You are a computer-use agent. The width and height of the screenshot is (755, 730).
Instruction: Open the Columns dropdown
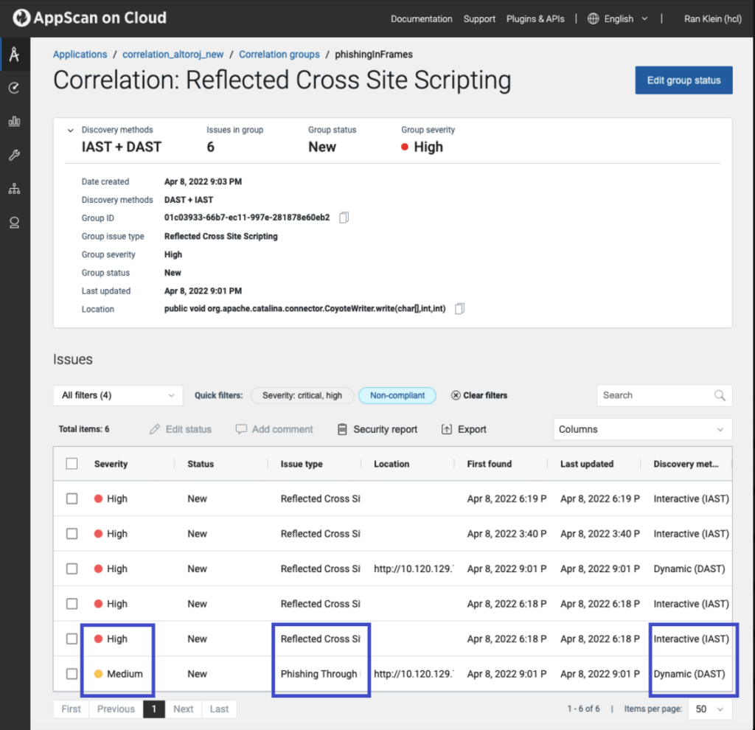642,429
